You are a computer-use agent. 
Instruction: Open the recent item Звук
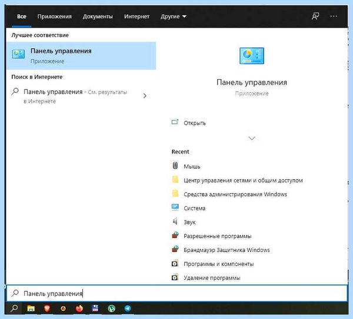click(x=189, y=222)
